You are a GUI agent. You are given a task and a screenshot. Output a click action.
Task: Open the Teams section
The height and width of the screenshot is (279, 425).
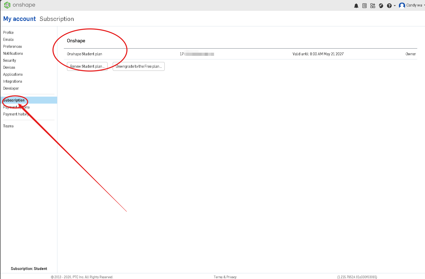coord(8,126)
